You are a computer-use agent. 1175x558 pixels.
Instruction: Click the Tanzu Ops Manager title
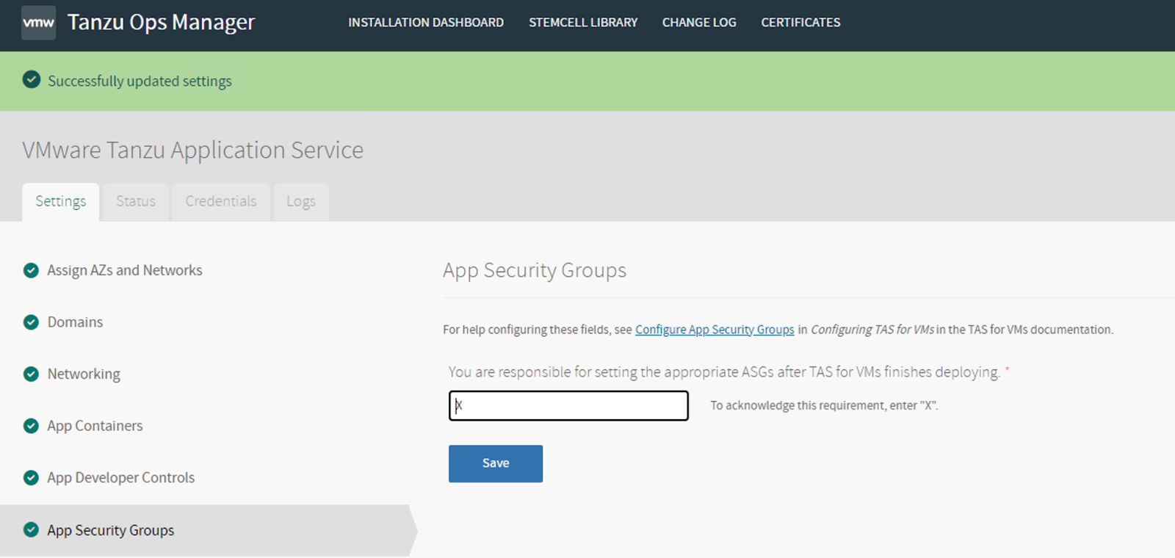(x=161, y=23)
